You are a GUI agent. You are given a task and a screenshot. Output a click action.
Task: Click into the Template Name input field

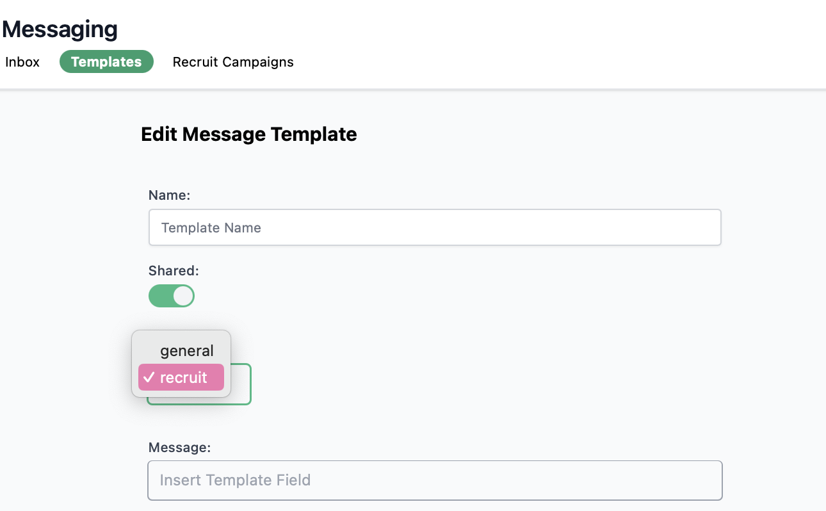tap(435, 227)
